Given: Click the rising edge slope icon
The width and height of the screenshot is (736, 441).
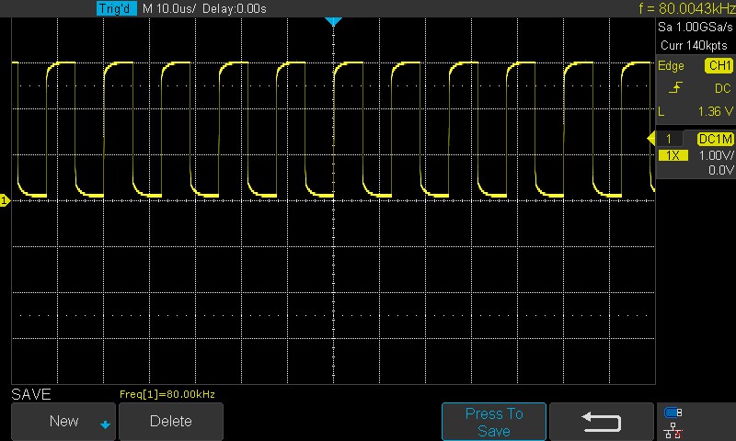Looking at the screenshot, I should click(x=675, y=88).
